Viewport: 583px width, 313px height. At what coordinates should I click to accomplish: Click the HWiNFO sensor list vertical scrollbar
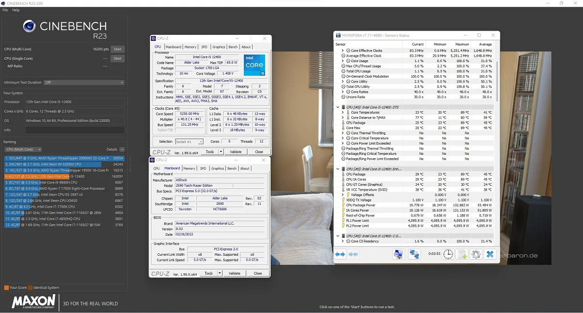tap(497, 146)
